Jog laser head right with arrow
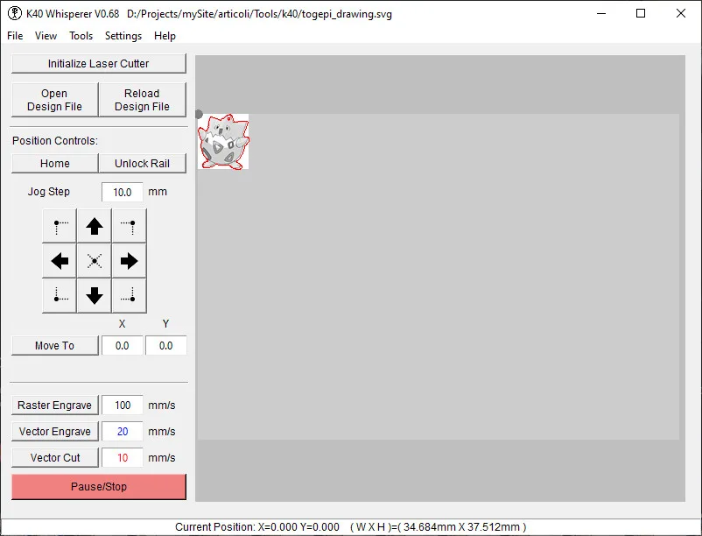The width and height of the screenshot is (702, 536). (x=130, y=261)
